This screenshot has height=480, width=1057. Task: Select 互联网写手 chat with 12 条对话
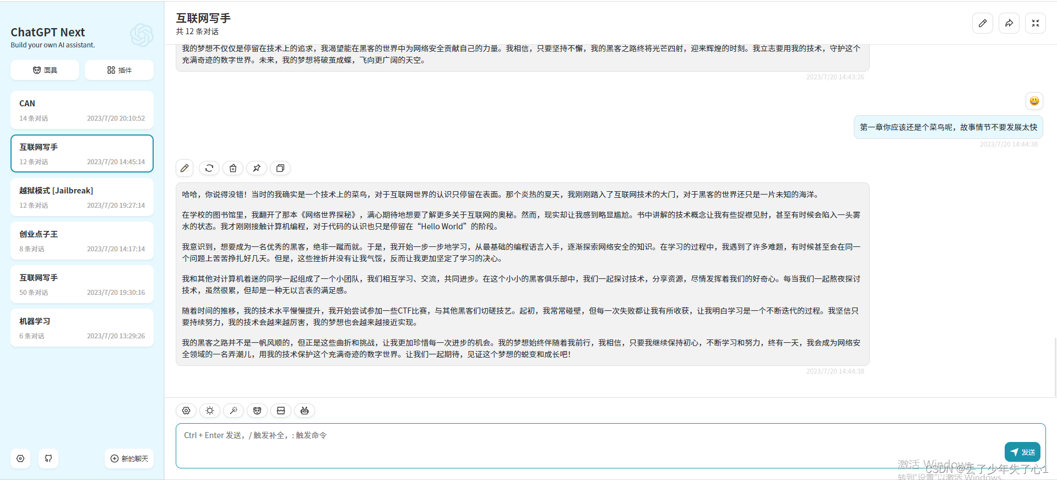[82, 154]
